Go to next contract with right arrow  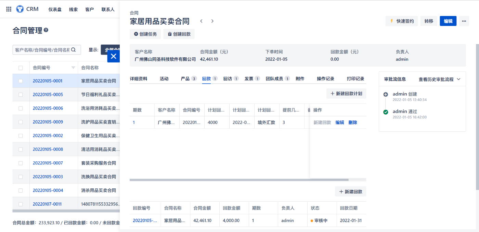212,21
